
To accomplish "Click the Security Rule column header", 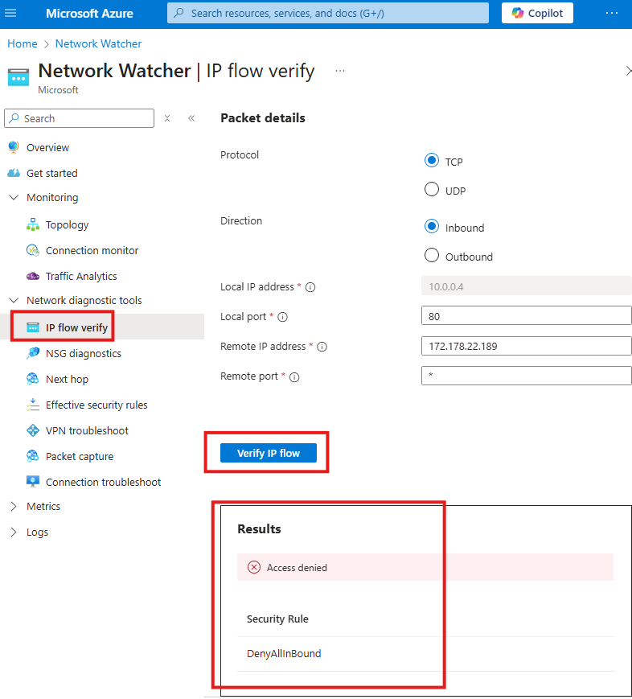I will (277, 619).
